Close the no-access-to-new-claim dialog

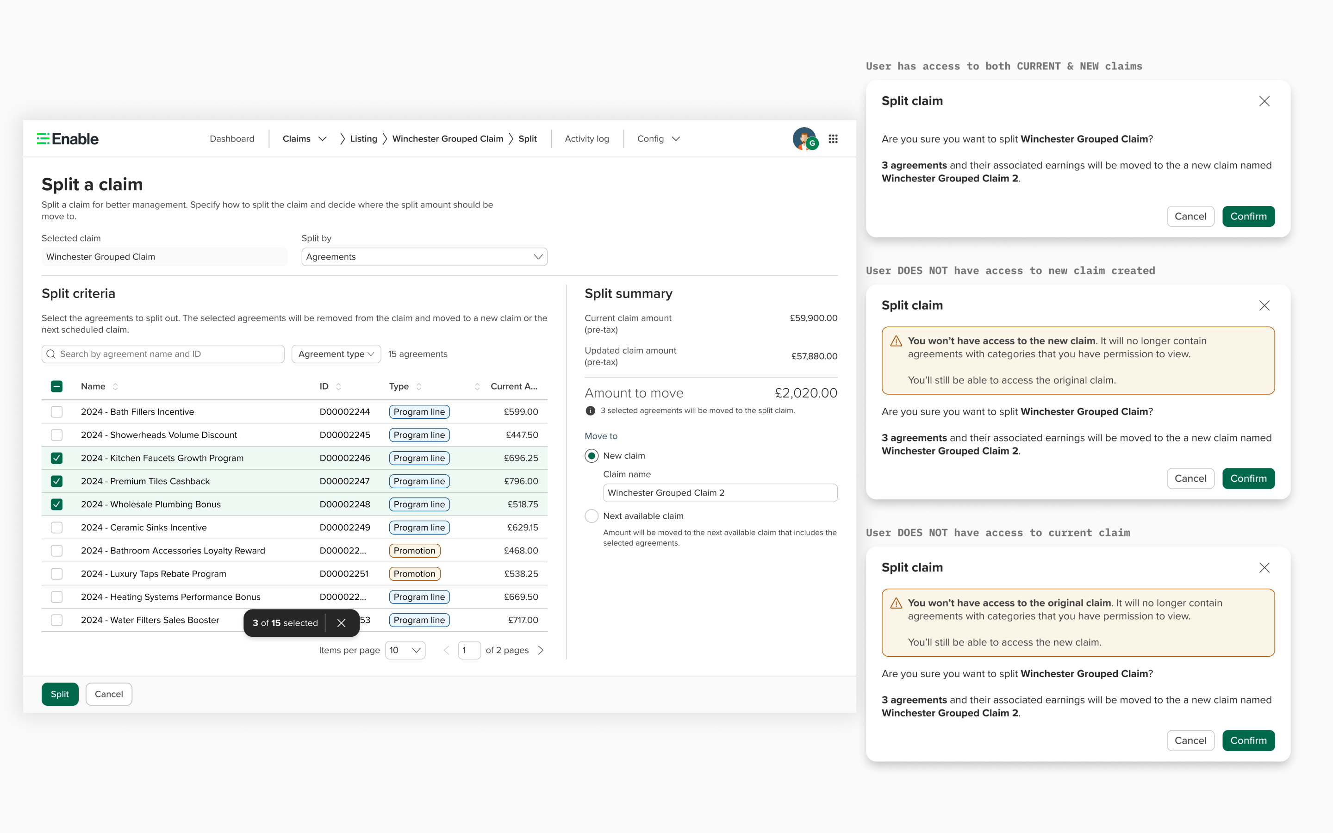(1264, 305)
